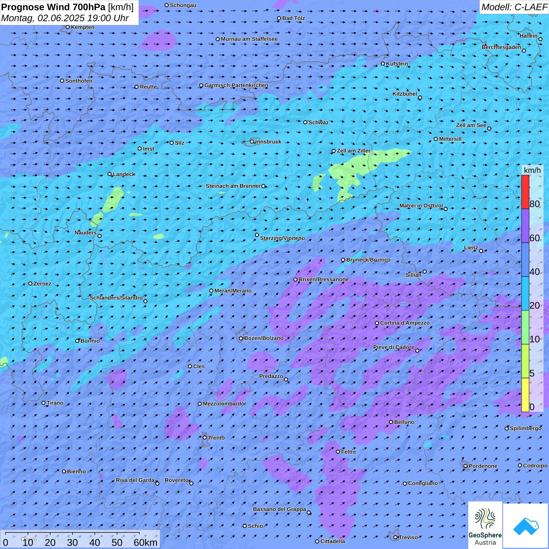This screenshot has height=549, width=549.
Task: Click the Kitzbühel label
Action: click(x=405, y=94)
